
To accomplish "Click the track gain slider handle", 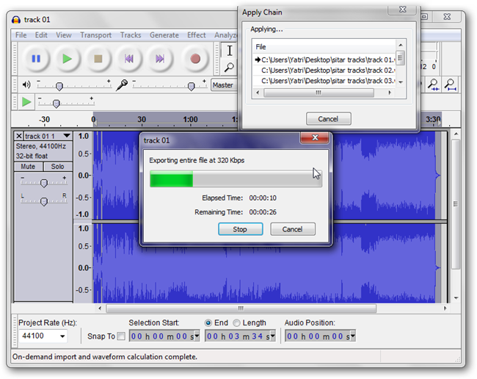I will (44, 184).
